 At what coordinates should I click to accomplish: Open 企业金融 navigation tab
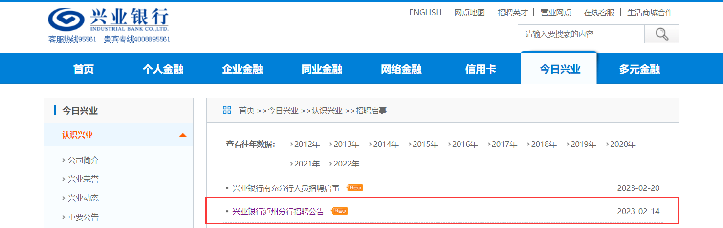point(242,69)
